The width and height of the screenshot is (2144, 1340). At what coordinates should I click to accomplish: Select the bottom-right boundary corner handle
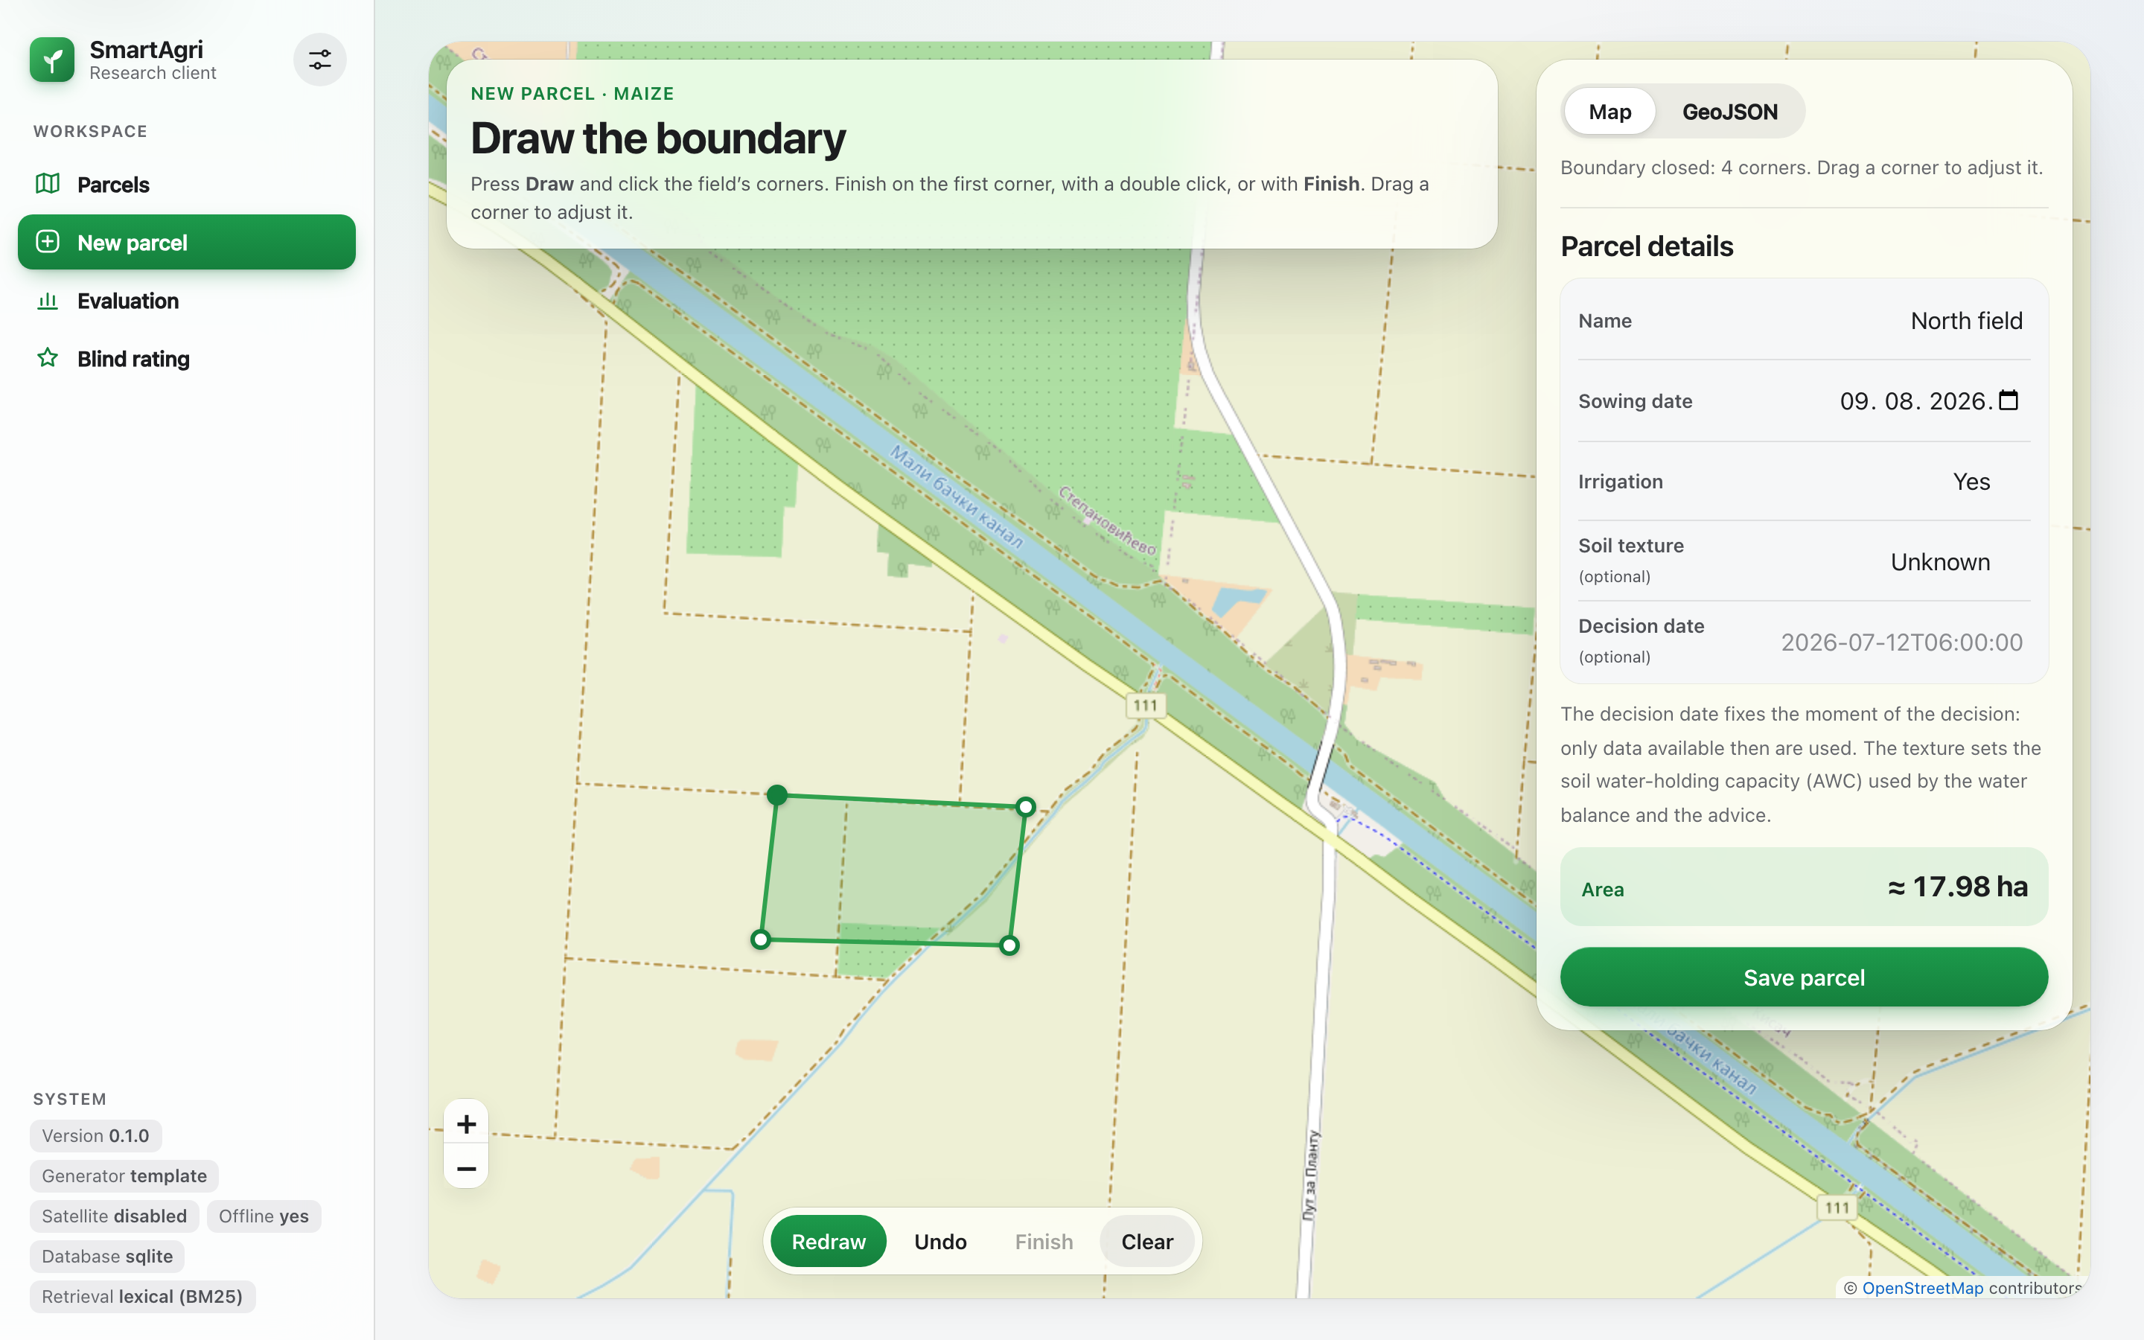click(x=1009, y=945)
